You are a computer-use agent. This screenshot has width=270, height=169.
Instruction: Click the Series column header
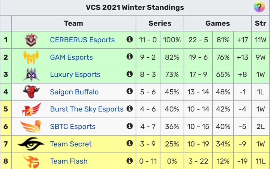(160, 23)
